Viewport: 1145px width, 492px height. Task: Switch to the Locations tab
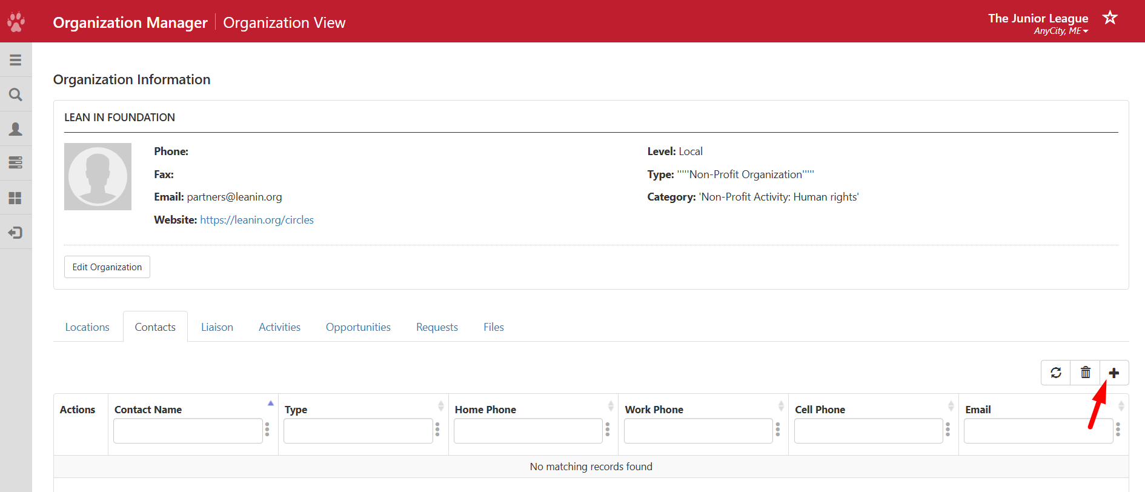tap(87, 327)
